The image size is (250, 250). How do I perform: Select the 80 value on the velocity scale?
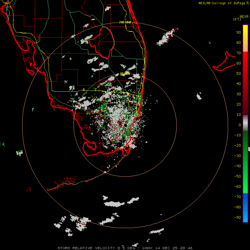(239, 43)
